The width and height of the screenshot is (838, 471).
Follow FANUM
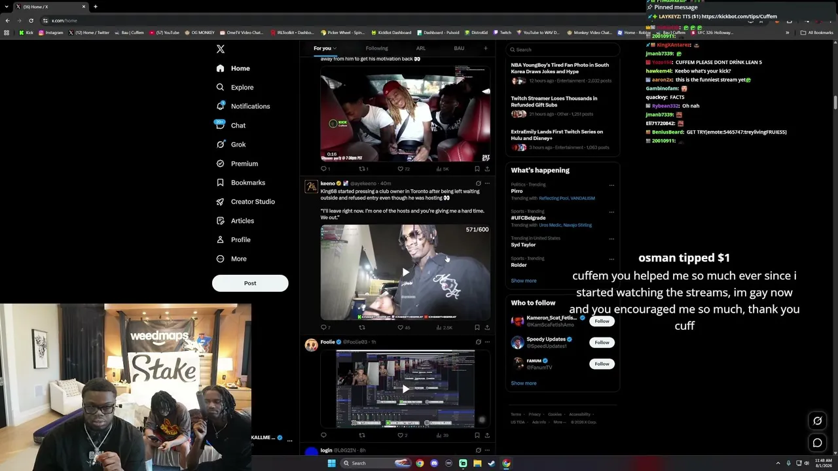coord(602,364)
